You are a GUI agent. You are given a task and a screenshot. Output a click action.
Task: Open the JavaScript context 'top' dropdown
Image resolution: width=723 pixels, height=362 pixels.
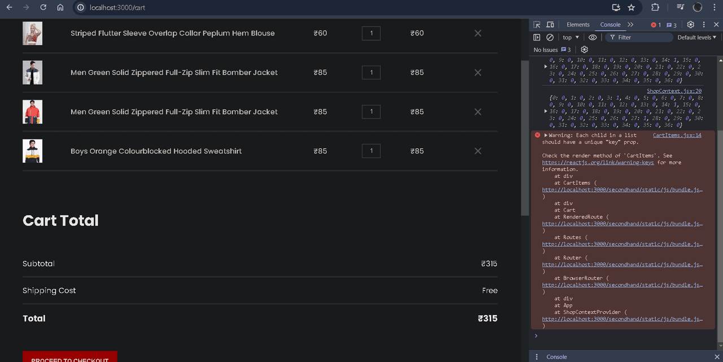pos(570,37)
